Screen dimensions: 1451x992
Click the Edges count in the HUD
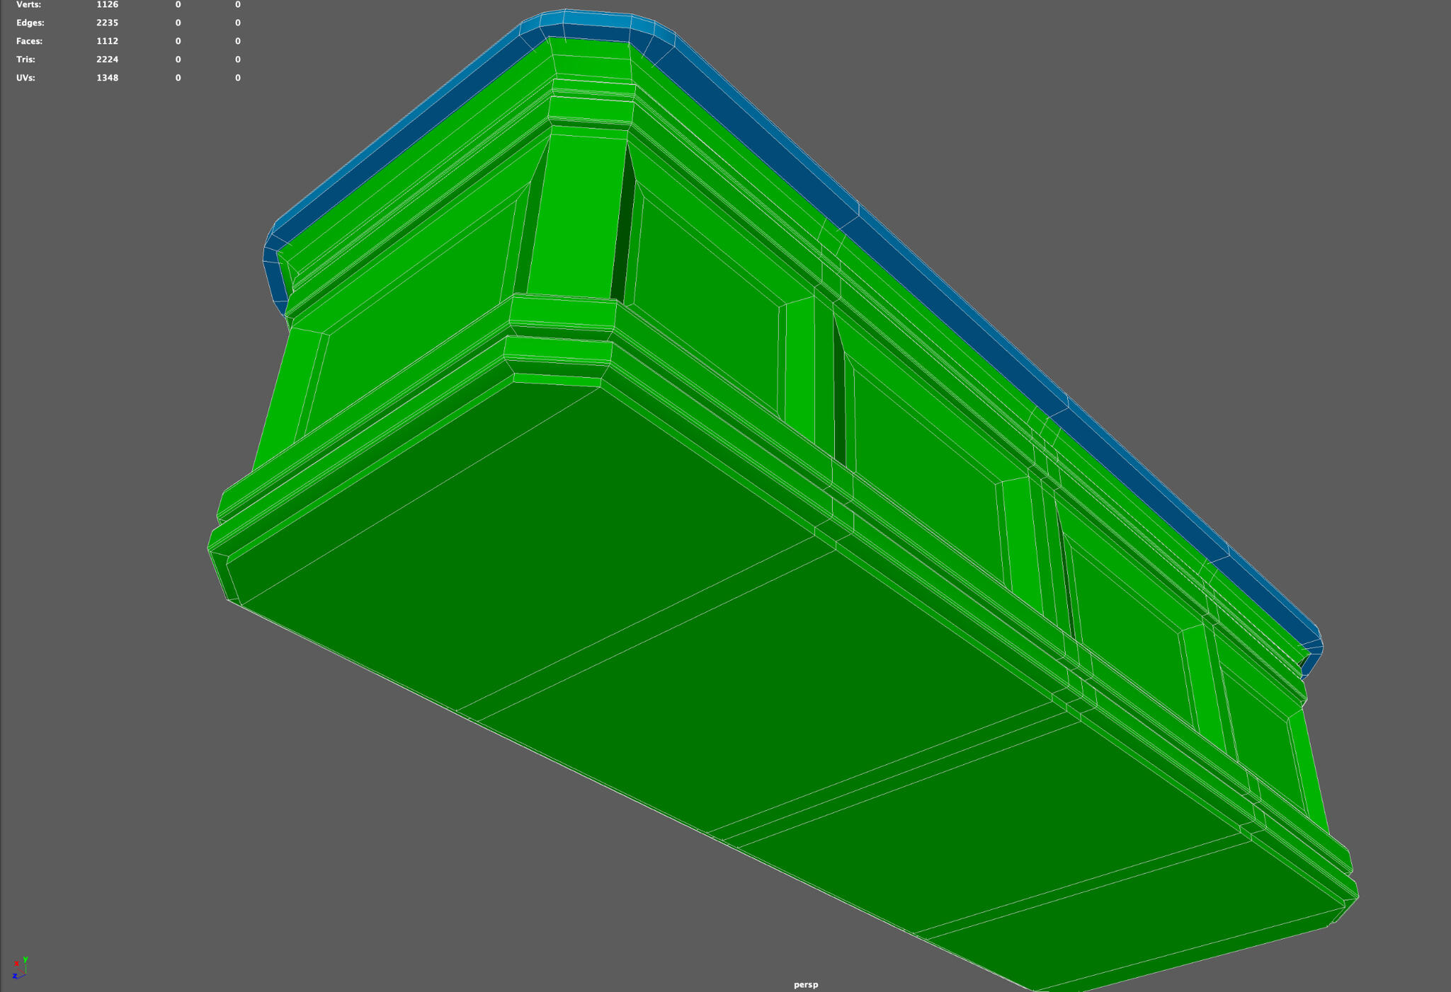click(x=108, y=23)
